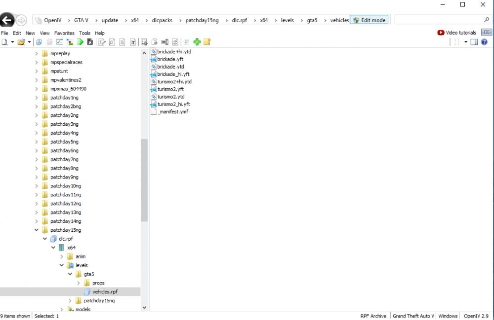Open the Help menu
This screenshot has width=494, height=320.
(100, 33)
